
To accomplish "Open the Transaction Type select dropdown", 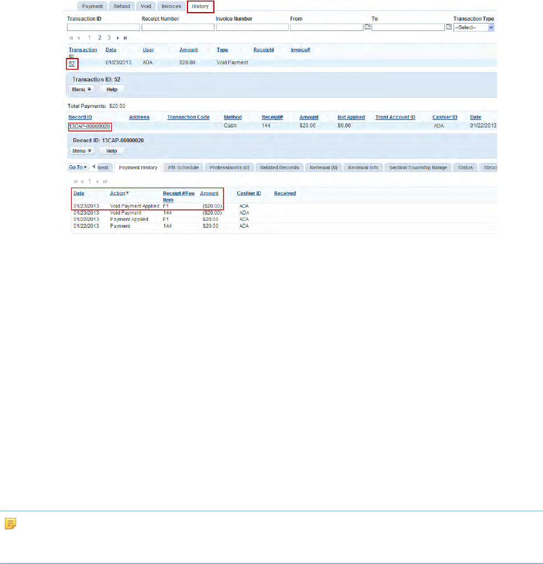I will tap(474, 28).
